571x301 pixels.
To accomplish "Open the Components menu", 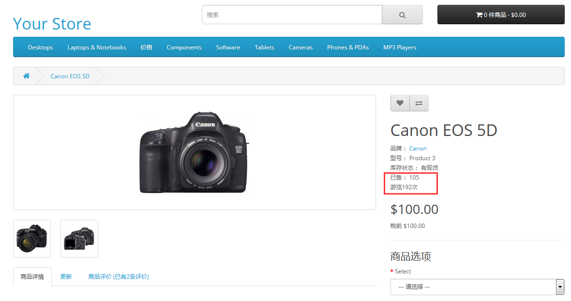I will pyautogui.click(x=184, y=47).
